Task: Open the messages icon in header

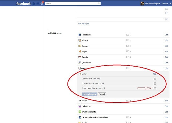Action: point(37,4)
